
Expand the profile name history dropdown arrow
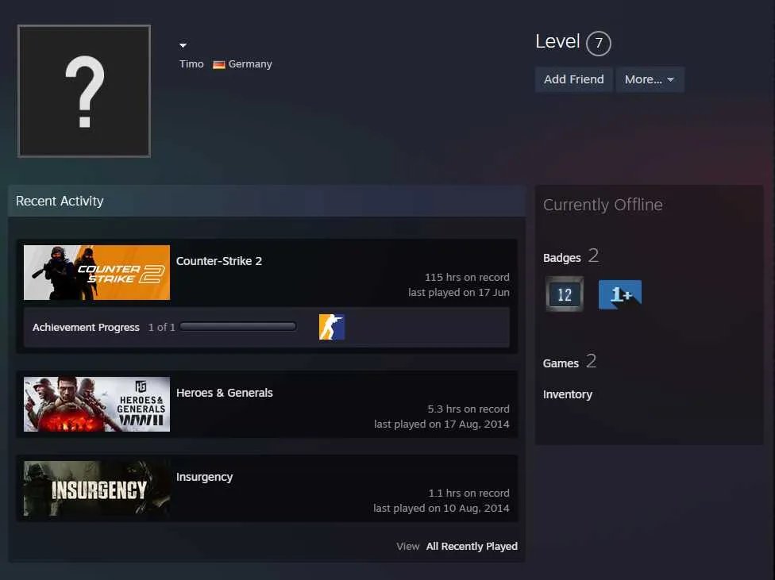pyautogui.click(x=183, y=45)
